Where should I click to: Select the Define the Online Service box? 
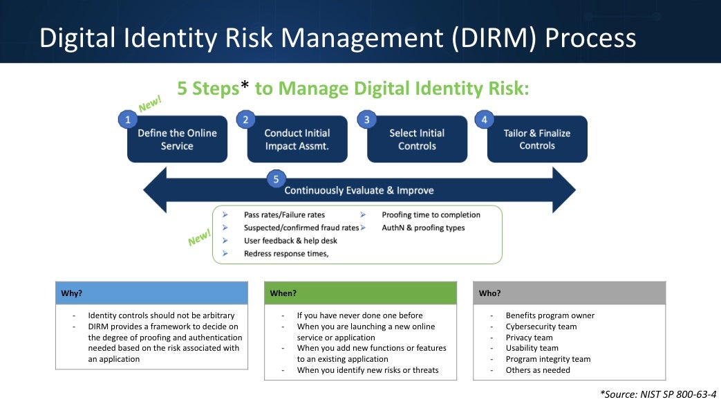coord(177,140)
